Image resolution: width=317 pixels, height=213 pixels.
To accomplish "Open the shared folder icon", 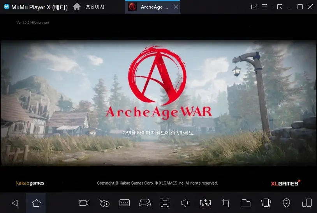I will pos(246,203).
